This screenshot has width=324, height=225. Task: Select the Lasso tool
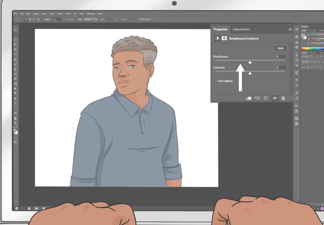[15, 40]
